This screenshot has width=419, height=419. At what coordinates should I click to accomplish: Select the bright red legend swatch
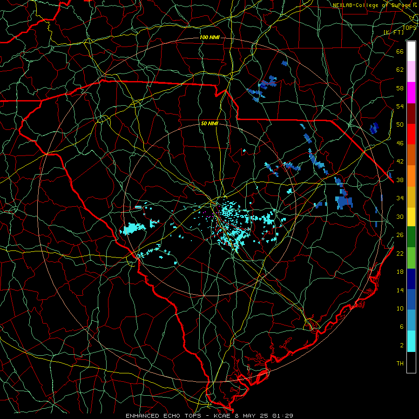[411, 134]
